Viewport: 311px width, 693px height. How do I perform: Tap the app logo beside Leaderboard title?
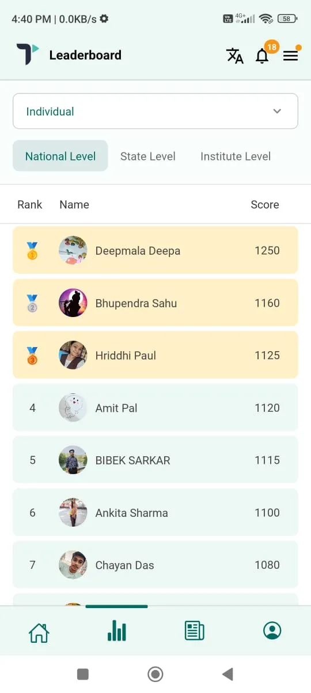27,55
